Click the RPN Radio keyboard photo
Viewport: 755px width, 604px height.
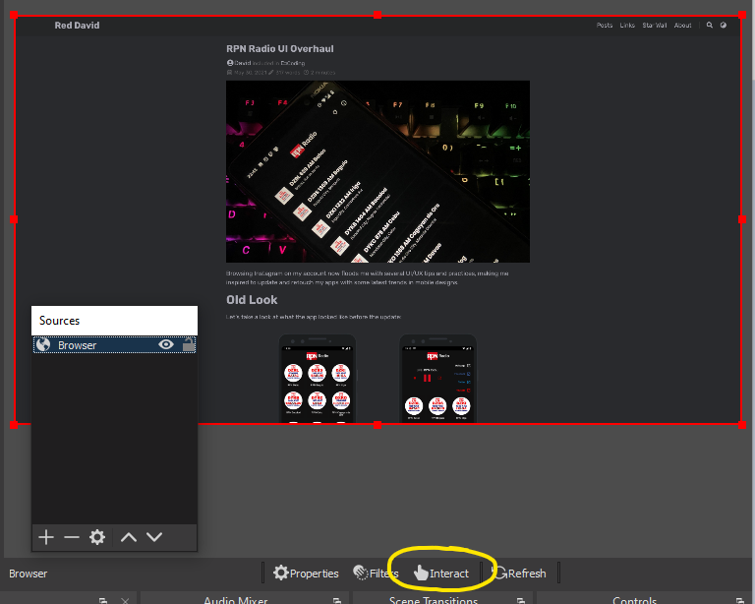click(377, 171)
